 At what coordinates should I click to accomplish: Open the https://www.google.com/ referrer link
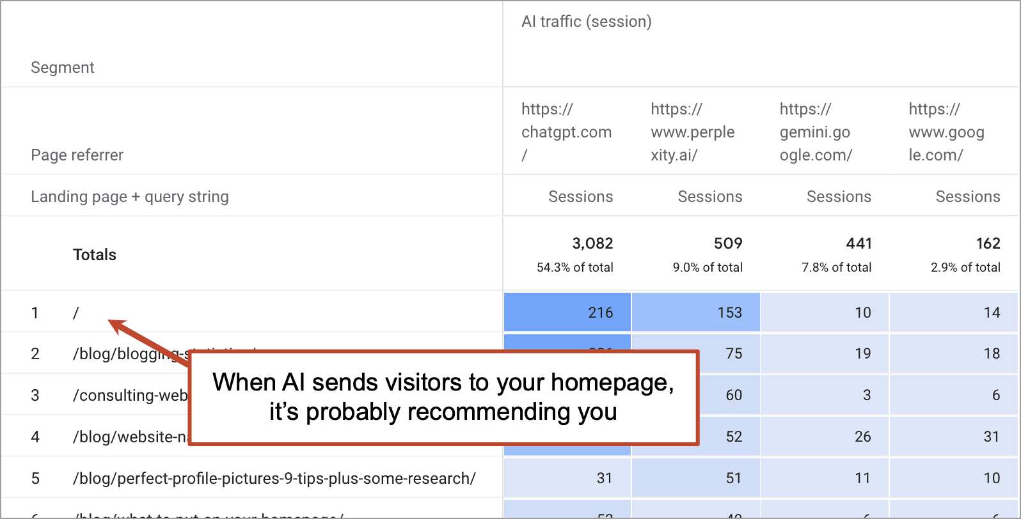point(947,132)
